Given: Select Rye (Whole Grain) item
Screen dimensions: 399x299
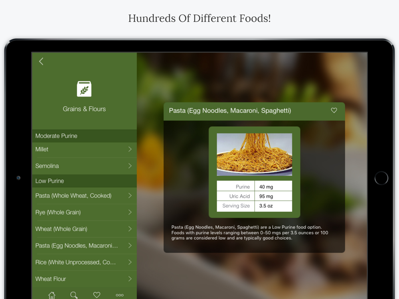Looking at the screenshot, I should coord(85,212).
